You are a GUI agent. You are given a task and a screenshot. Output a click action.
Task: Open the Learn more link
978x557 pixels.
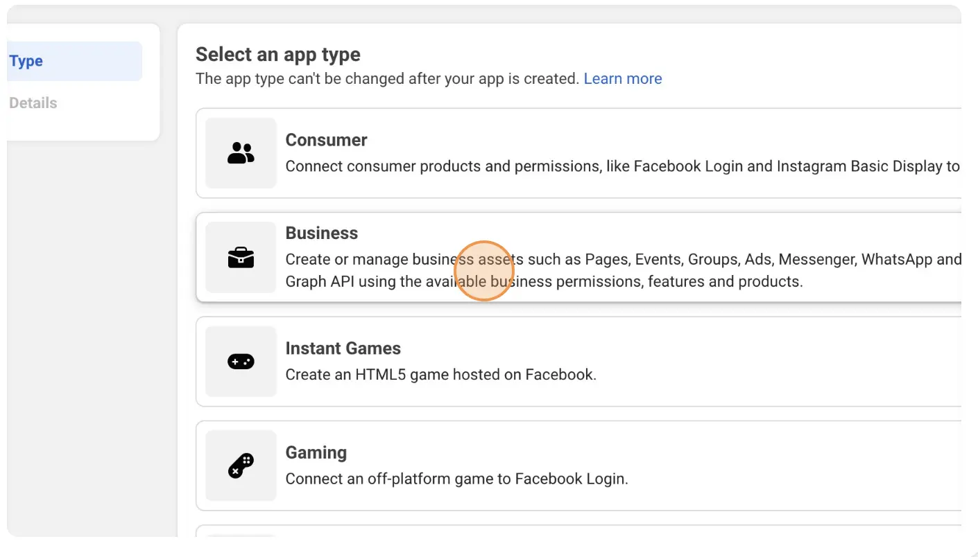[623, 79]
